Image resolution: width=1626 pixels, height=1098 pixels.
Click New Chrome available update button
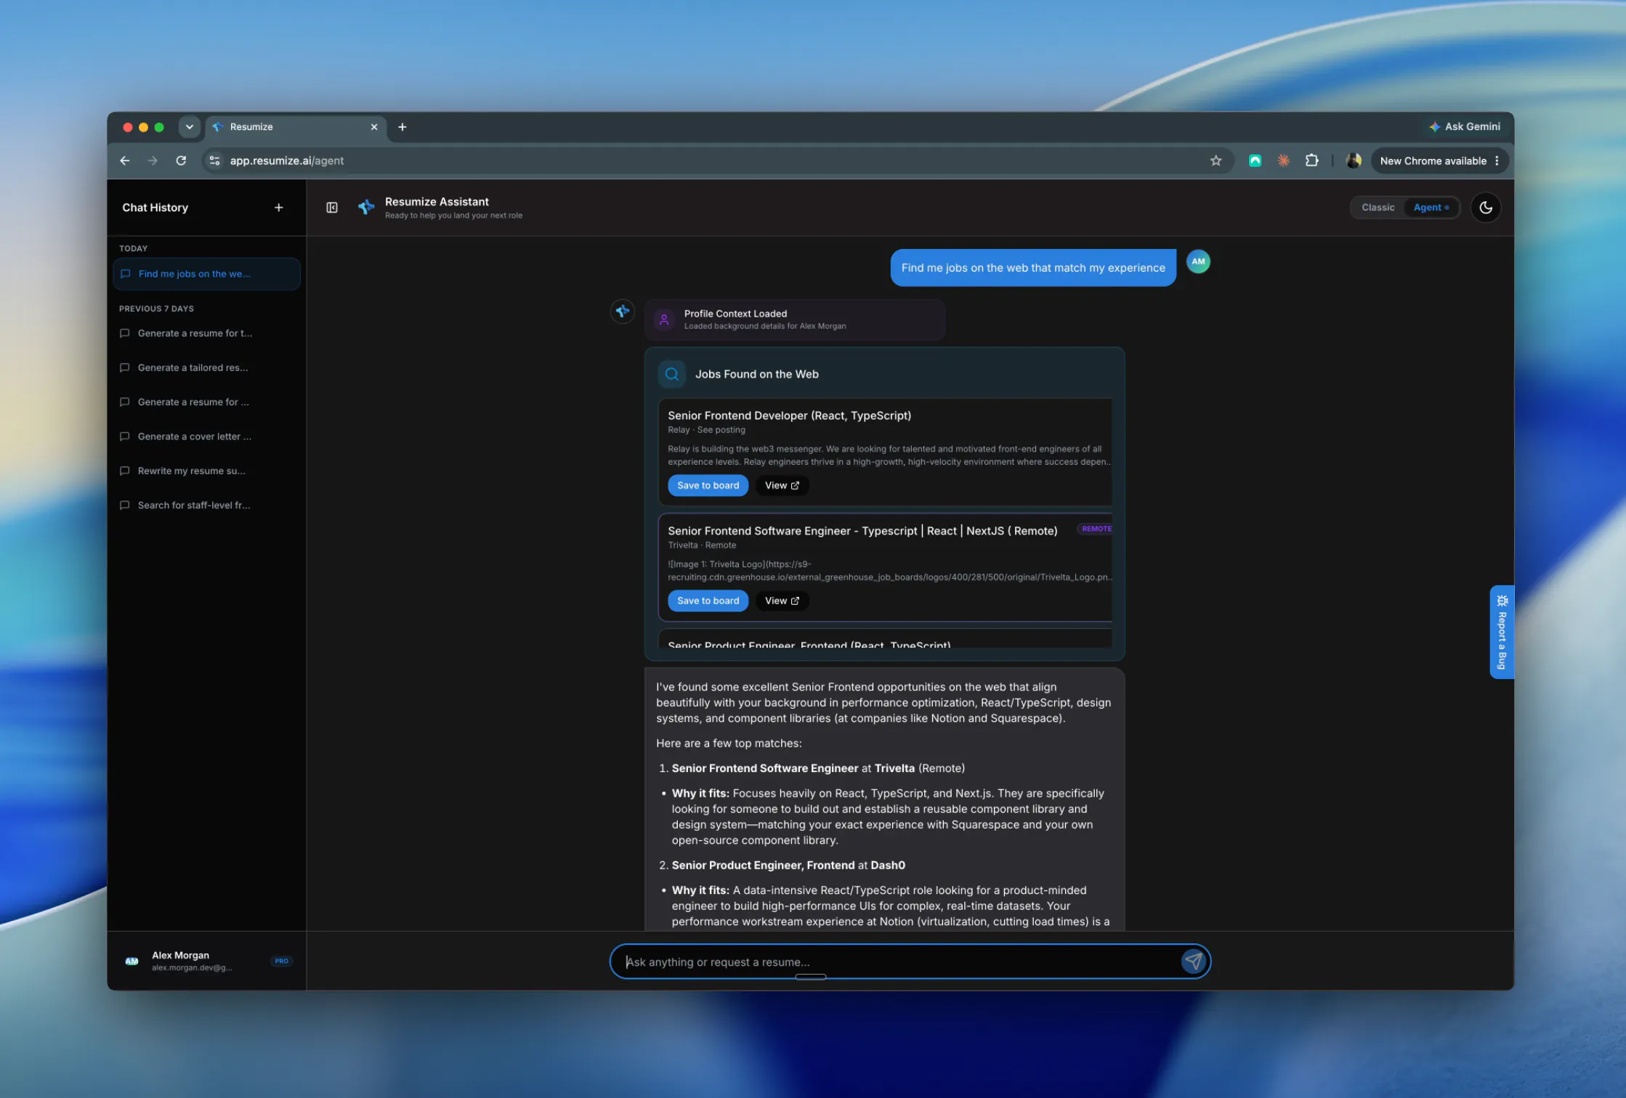pyautogui.click(x=1433, y=161)
